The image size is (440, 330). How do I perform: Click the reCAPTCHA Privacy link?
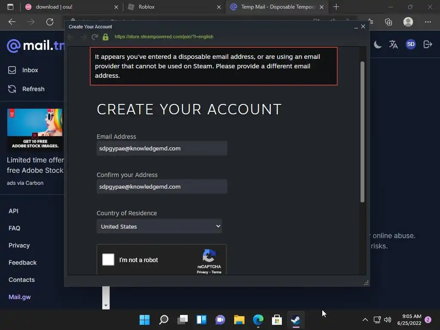(202, 272)
